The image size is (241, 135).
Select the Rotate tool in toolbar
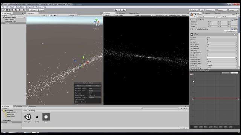point(12,10)
